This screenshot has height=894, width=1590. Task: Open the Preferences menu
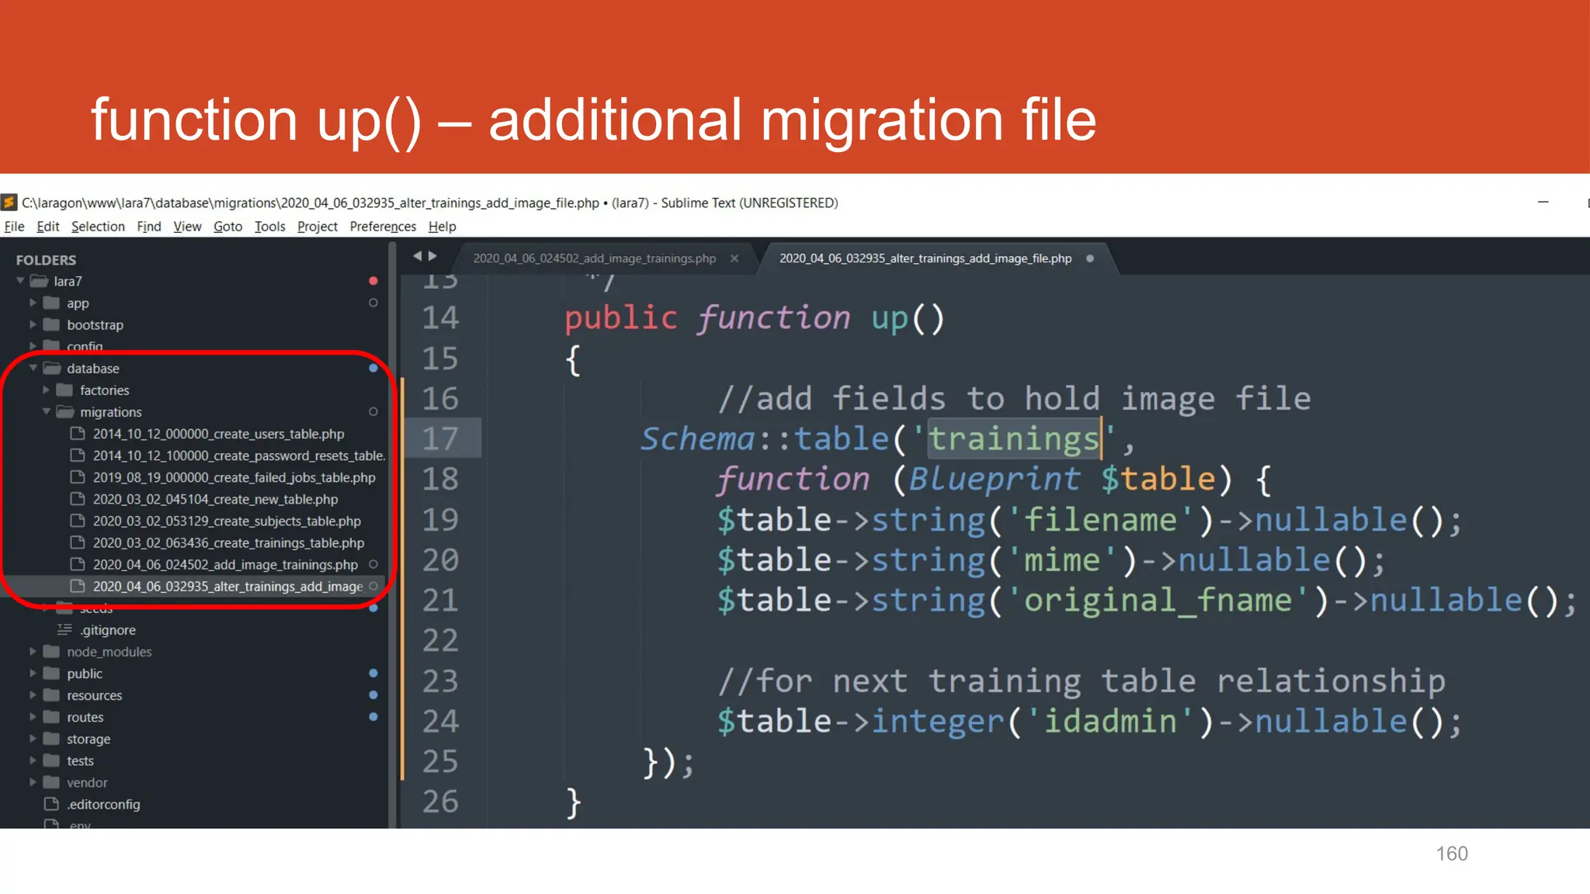coord(383,226)
